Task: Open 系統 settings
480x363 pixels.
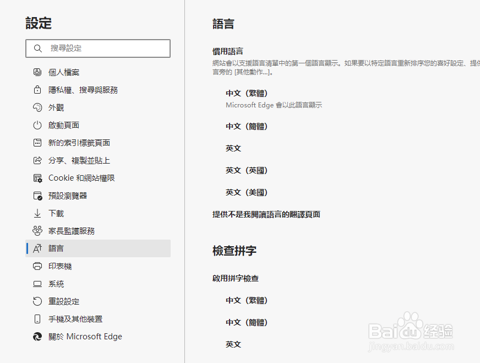Action: point(98,284)
